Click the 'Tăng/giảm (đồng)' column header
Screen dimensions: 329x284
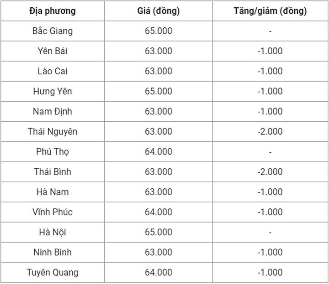coord(270,11)
